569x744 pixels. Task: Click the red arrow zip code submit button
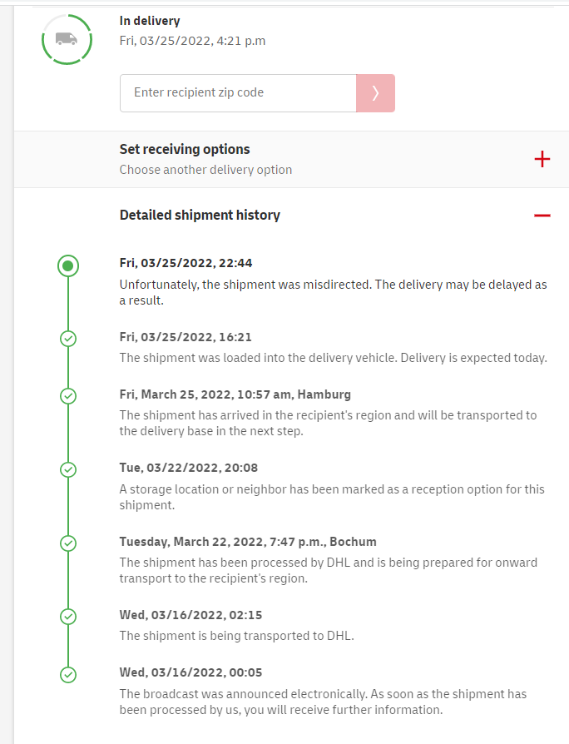point(375,93)
